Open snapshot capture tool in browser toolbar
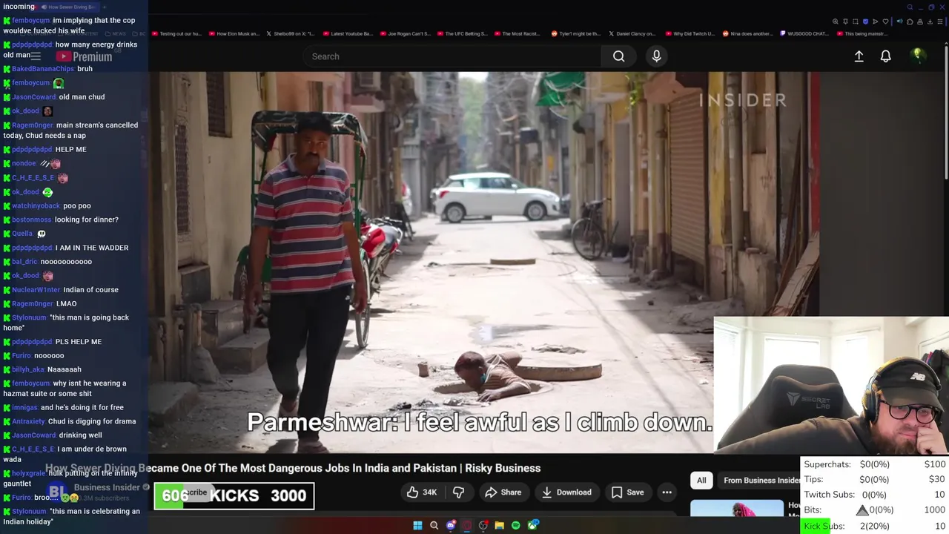Image resolution: width=949 pixels, height=534 pixels. tap(855, 22)
